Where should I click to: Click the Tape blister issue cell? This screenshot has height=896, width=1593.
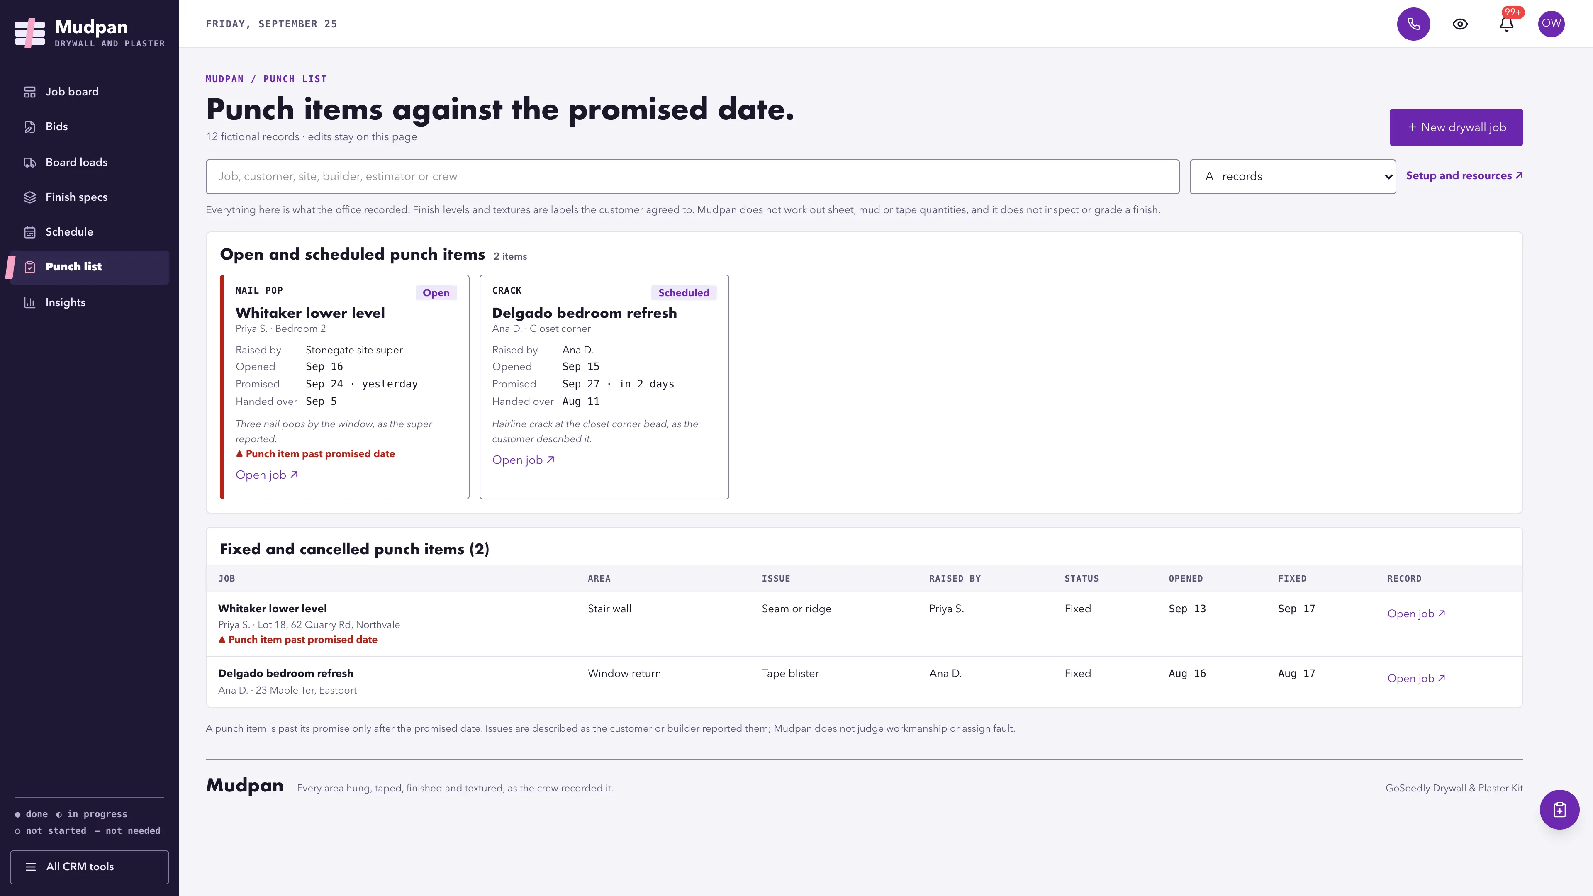click(x=790, y=673)
